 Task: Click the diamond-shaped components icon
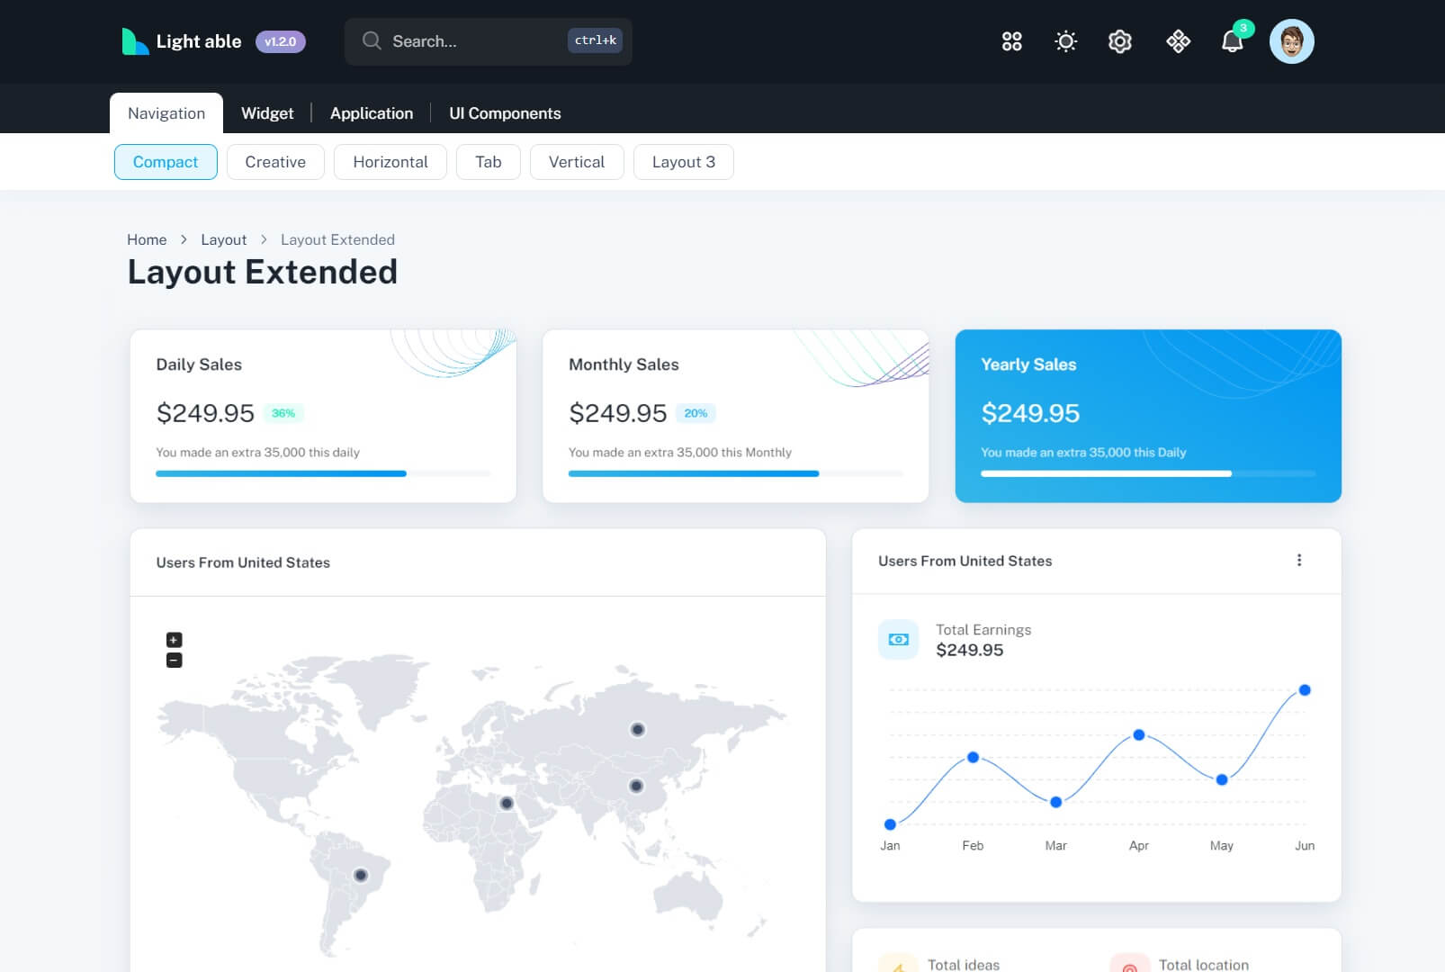[x=1178, y=41]
